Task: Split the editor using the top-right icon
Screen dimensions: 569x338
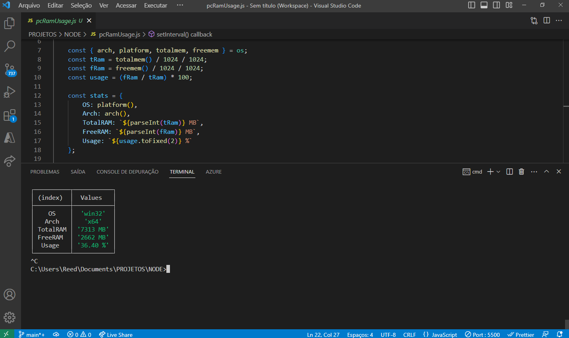Action: (547, 20)
